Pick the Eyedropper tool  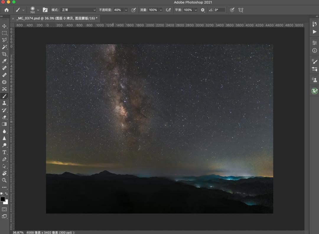[x=4, y=61]
